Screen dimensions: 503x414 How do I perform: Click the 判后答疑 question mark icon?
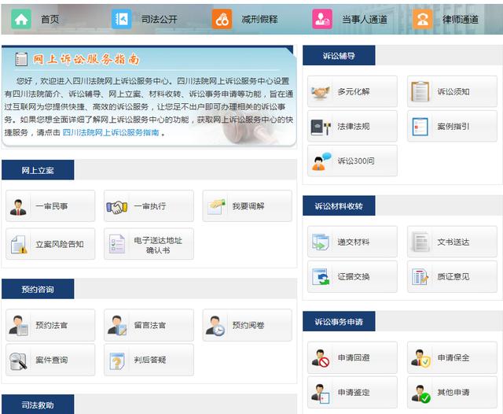coord(117,360)
